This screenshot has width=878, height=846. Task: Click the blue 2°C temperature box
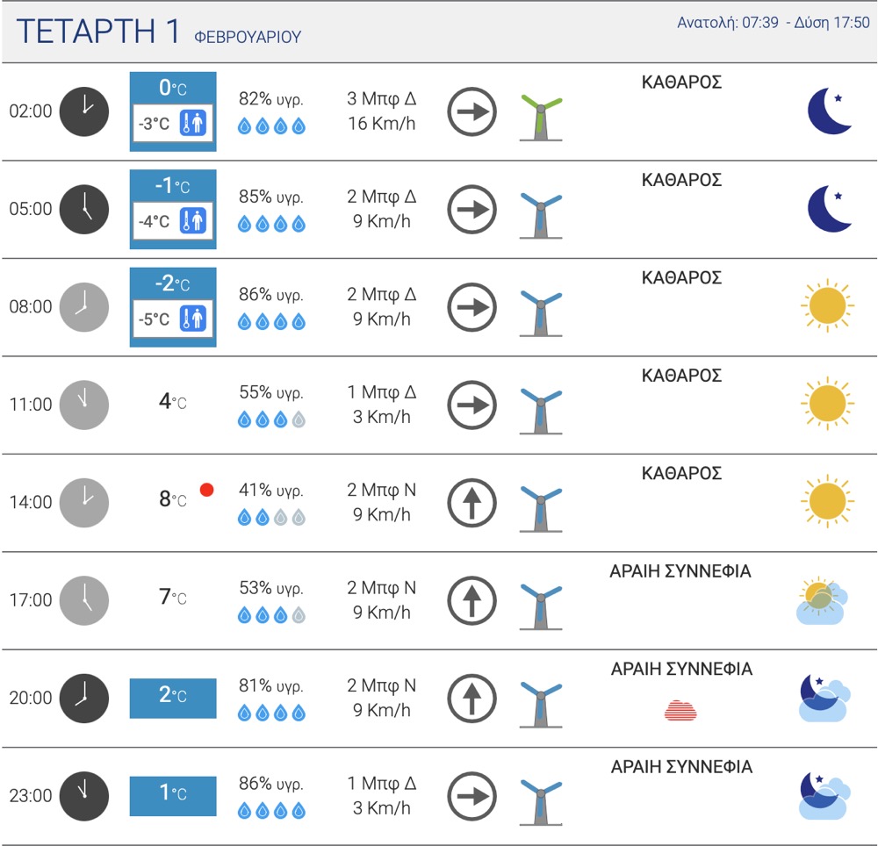click(173, 698)
